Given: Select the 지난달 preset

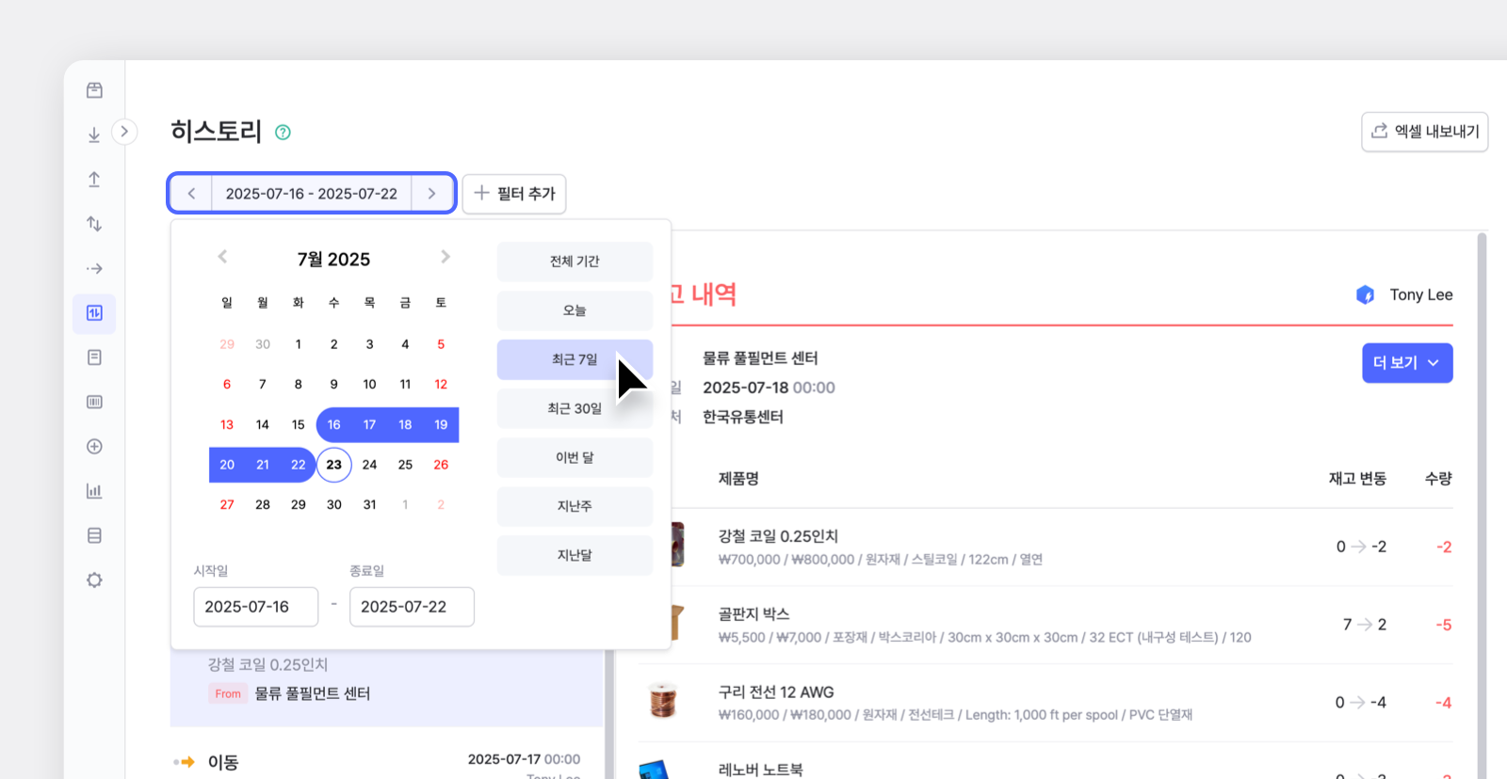Looking at the screenshot, I should coord(575,555).
